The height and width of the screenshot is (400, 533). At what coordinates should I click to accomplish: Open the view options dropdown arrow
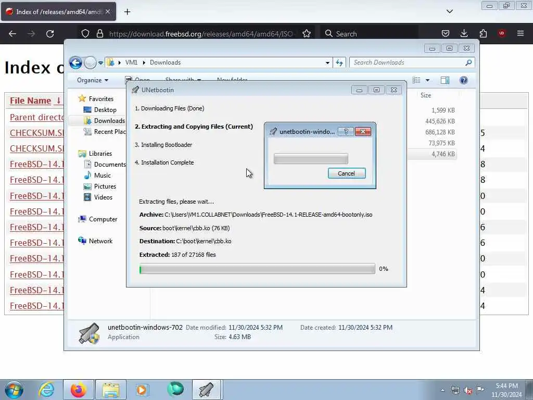(x=428, y=80)
